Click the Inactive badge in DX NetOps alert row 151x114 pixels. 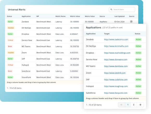point(11,28)
